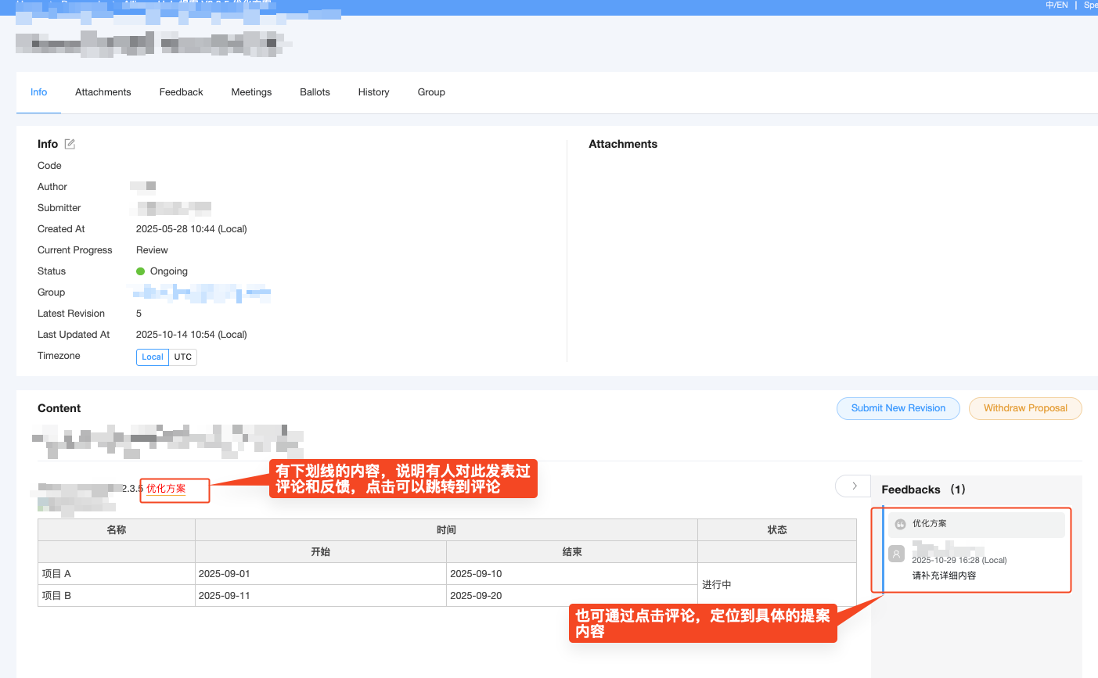Switch to the Feedback tab

click(x=181, y=92)
